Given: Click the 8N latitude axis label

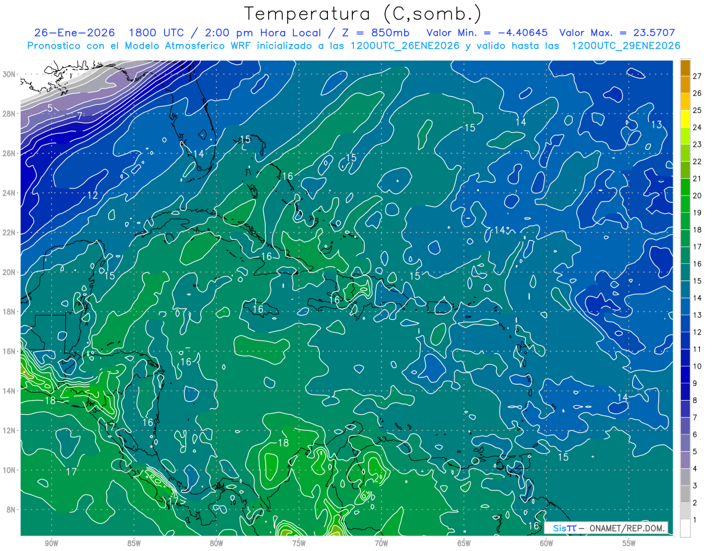Looking at the screenshot, I should point(12,509).
